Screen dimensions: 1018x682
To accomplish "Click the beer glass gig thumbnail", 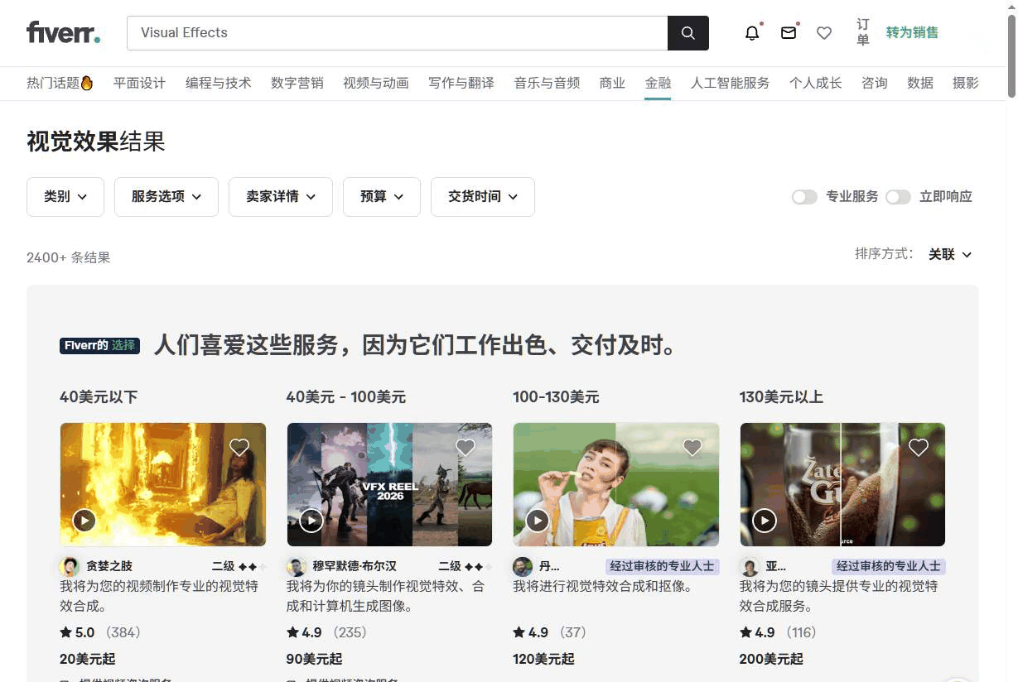I will coord(842,484).
